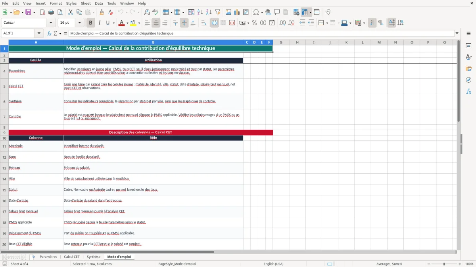Toggle Center Vertically alignment
Image resolution: width=476 pixels, height=267 pixels.
184,23
